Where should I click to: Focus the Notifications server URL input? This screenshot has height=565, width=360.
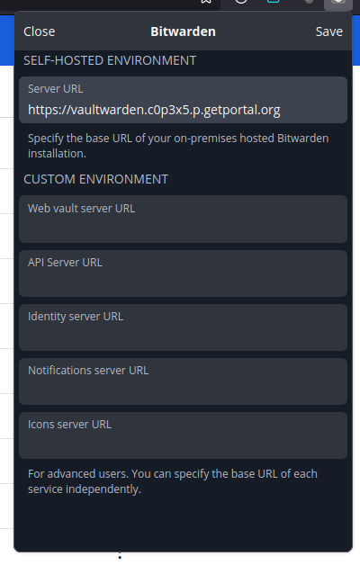tap(183, 381)
